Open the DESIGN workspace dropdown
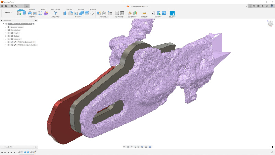Image resolution: width=275 pixels, height=155 pixels. (x=8, y=13)
